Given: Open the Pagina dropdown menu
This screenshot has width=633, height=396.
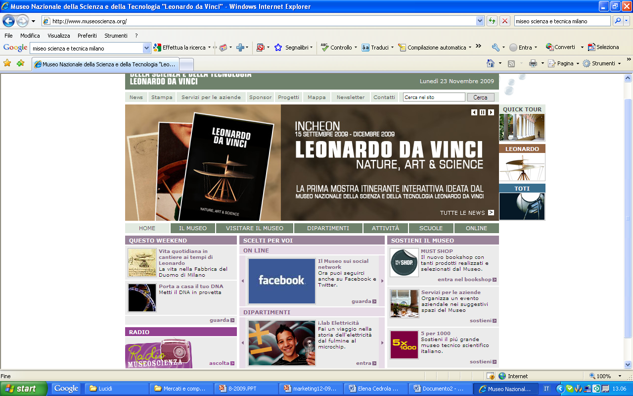Looking at the screenshot, I should tap(564, 63).
